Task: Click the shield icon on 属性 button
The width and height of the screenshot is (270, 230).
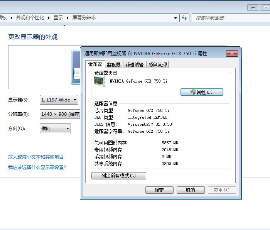Action: pyautogui.click(x=193, y=92)
